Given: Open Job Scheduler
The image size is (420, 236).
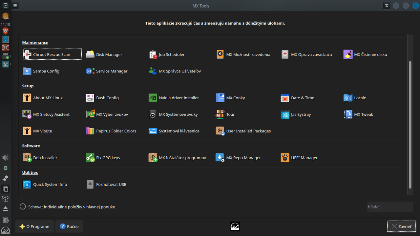Looking at the screenshot, I should coord(167,54).
